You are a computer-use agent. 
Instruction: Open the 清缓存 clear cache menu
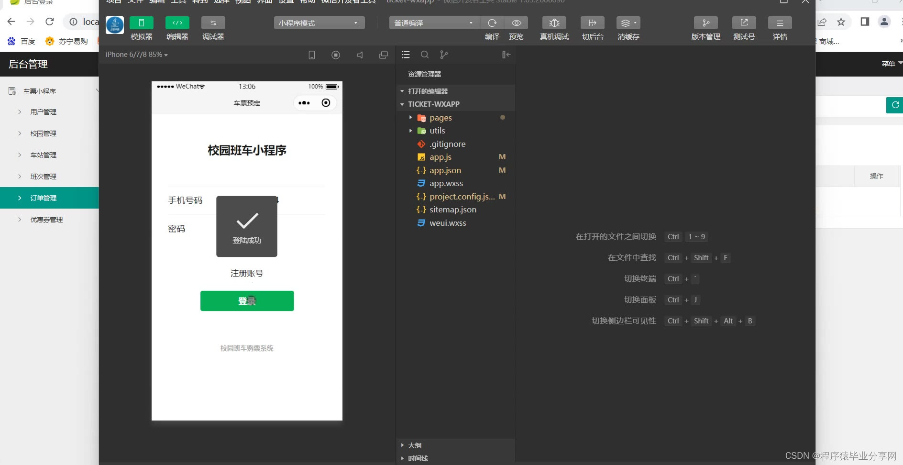coord(628,23)
